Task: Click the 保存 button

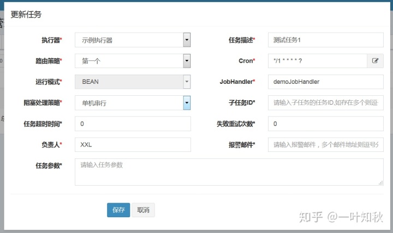Action: click(118, 210)
